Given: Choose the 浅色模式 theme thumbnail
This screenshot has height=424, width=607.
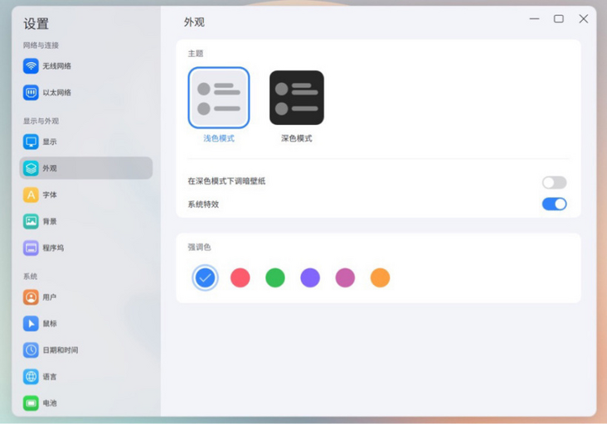Looking at the screenshot, I should 219,98.
